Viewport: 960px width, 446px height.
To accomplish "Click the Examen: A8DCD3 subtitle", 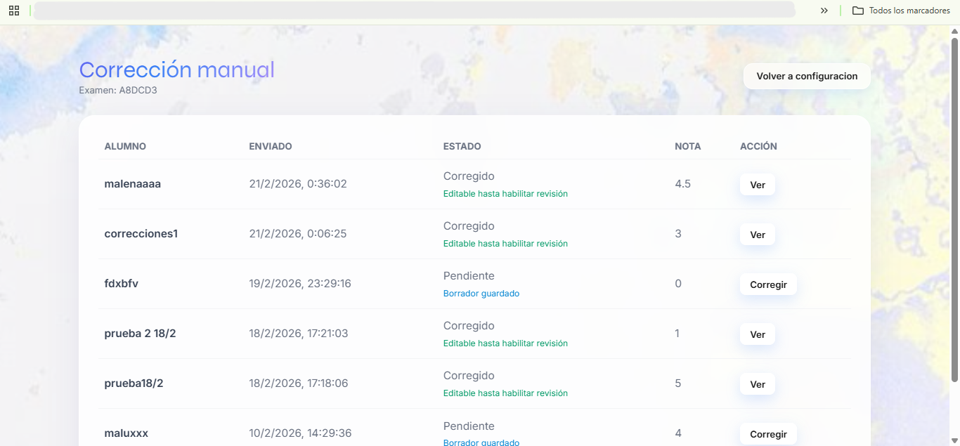I will [118, 90].
